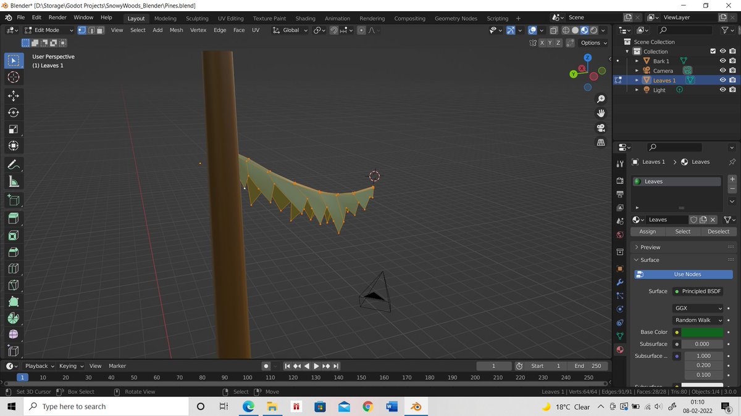Screen dimensions: 741x416
Task: Click the Subsurface value slider 0.000
Action: tap(702, 344)
